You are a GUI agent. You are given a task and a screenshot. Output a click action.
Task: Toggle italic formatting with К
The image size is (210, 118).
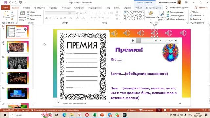pos(50,18)
